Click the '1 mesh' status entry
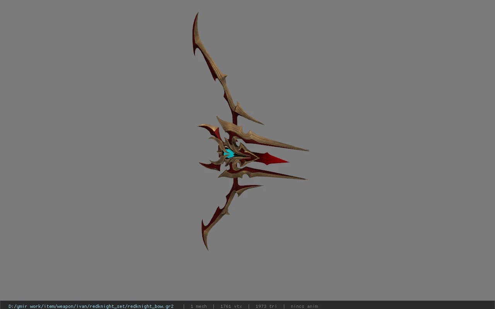 pos(198,306)
